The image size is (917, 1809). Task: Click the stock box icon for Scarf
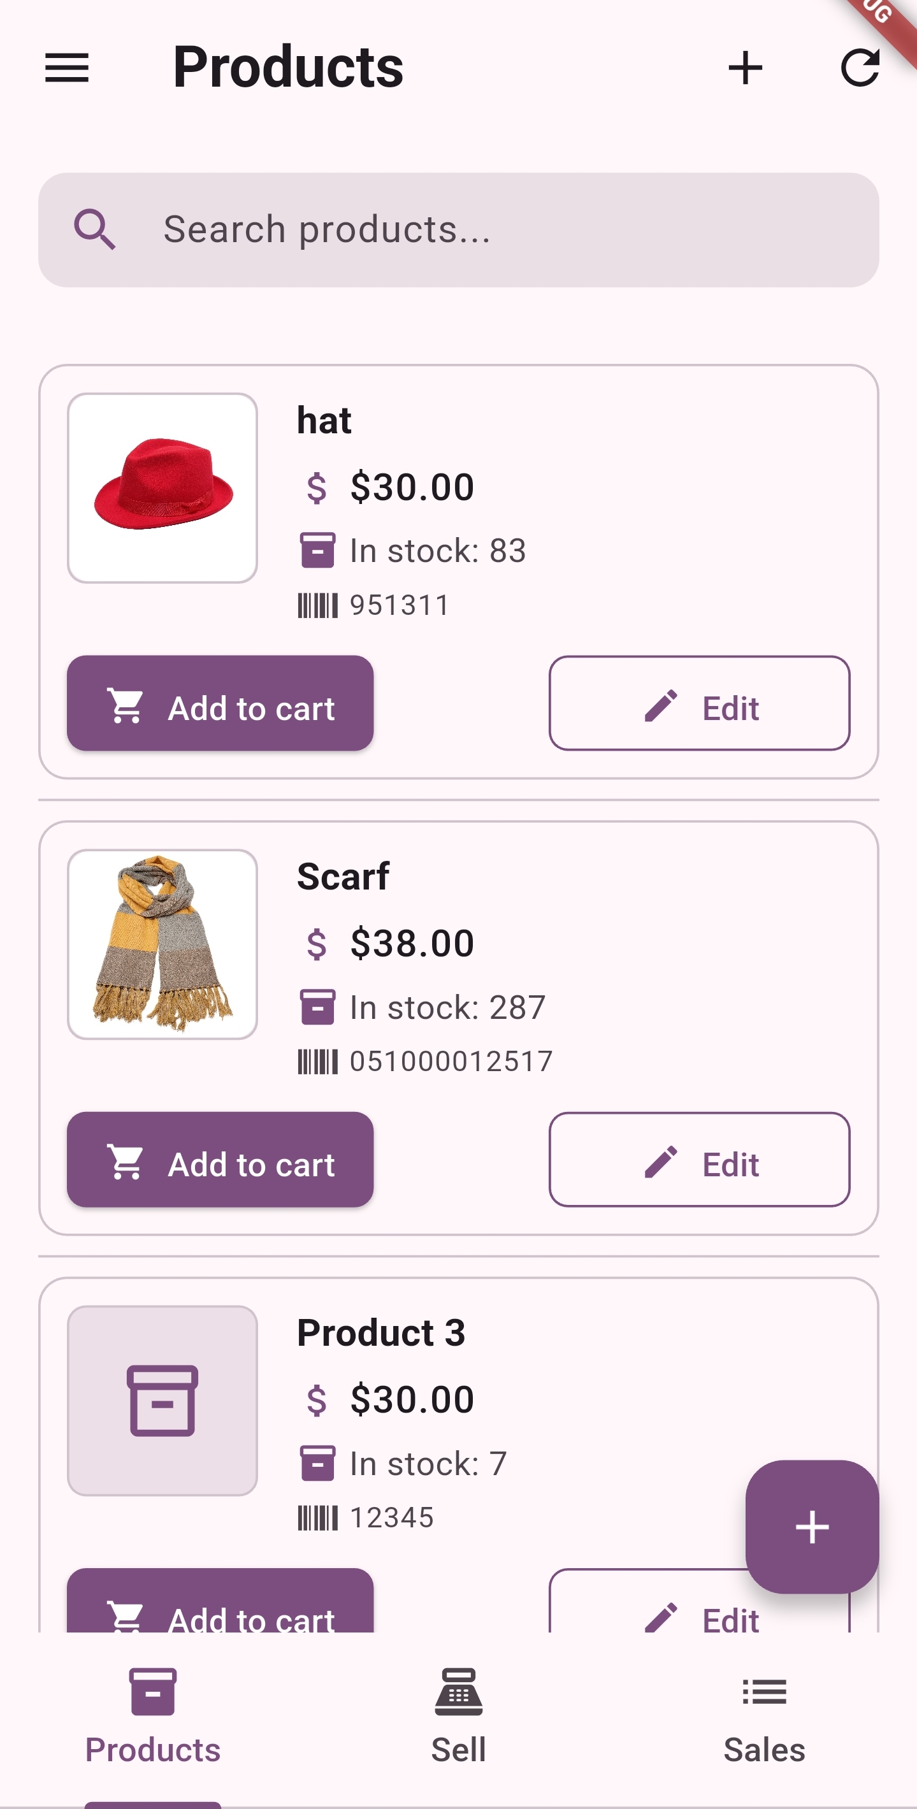pos(317,1007)
